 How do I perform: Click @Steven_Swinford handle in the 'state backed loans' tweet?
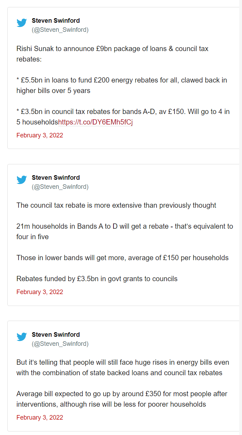tap(60, 344)
